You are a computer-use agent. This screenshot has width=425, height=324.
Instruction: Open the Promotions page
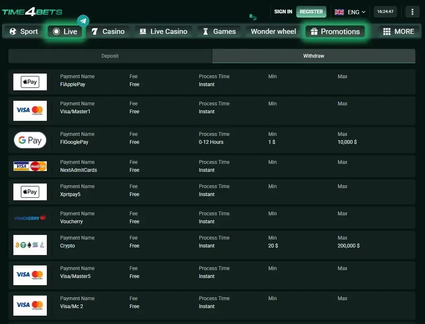point(335,31)
